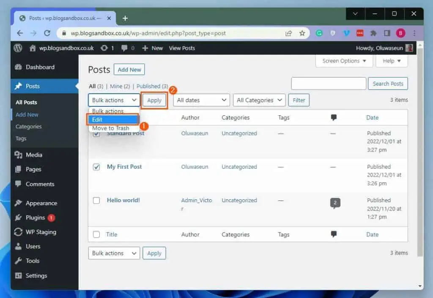Click the bottom Apply button

point(154,253)
